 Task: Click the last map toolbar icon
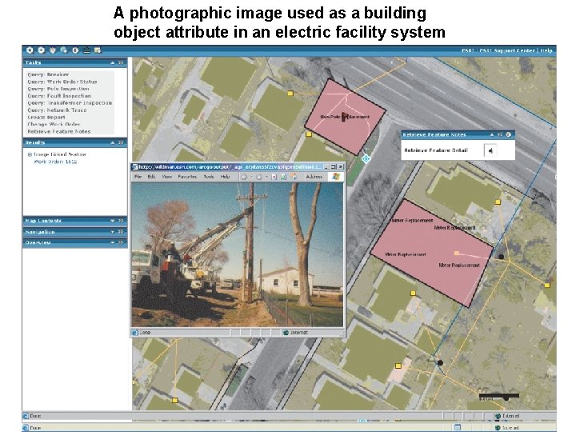pyautogui.click(x=98, y=50)
